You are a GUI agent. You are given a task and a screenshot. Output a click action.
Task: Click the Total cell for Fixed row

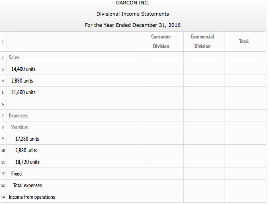245,174
